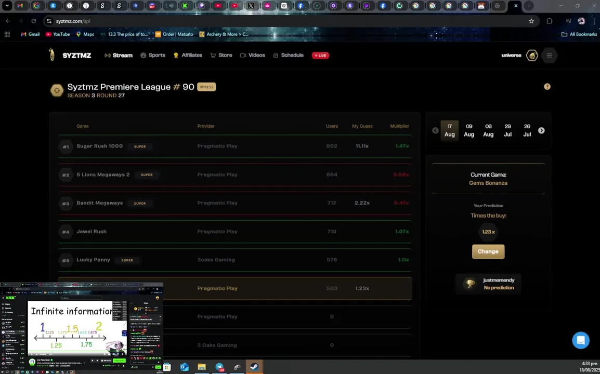Open the YouTube bookmark
Viewport: 600px width, 374px height.
[x=57, y=34]
